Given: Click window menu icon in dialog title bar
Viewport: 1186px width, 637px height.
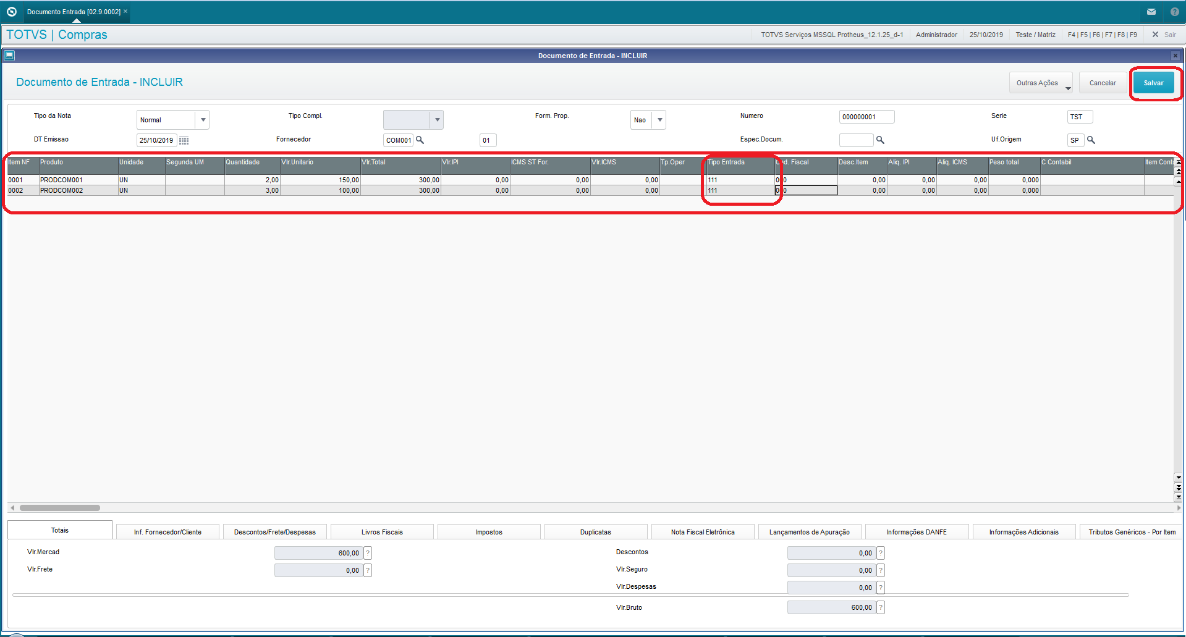Looking at the screenshot, I should pos(9,56).
